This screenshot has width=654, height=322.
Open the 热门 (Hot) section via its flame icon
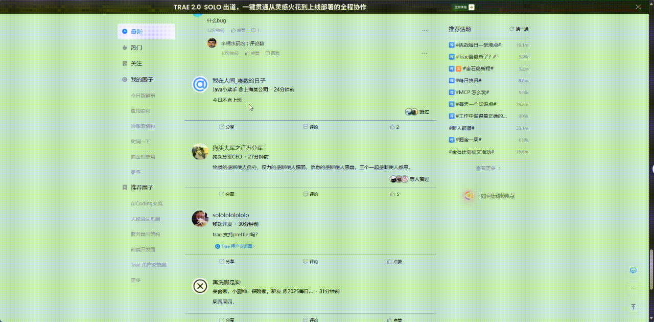[124, 48]
